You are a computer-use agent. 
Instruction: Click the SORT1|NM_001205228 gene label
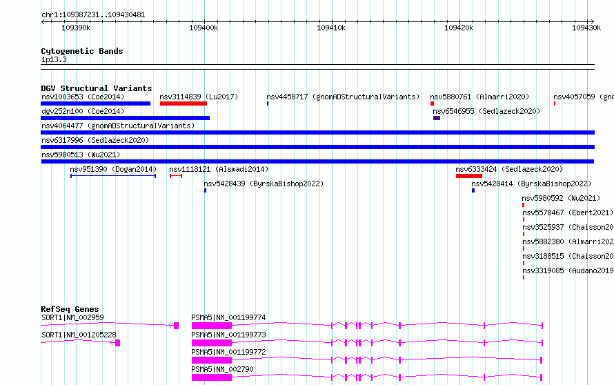coord(79,335)
